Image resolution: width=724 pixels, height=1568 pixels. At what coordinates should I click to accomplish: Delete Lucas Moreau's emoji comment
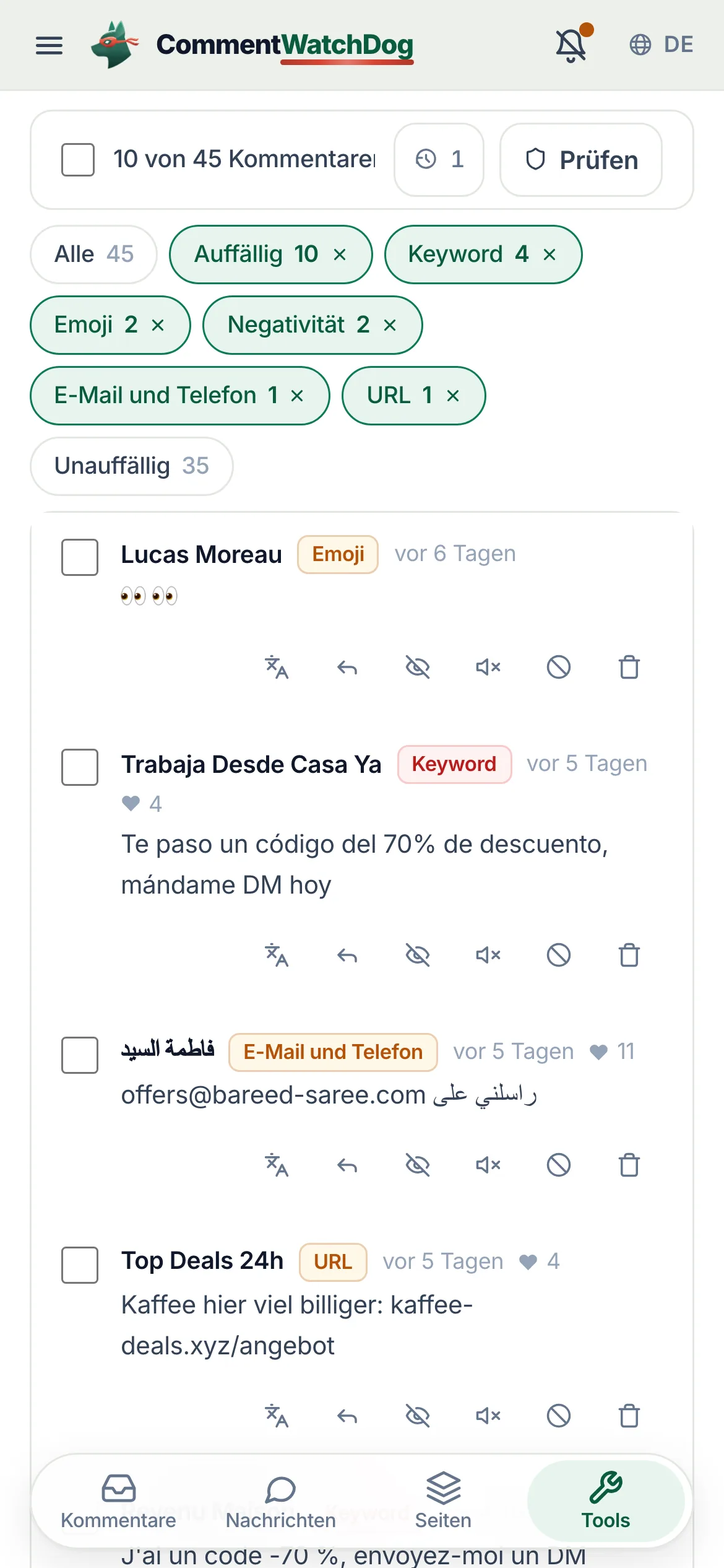[629, 668]
